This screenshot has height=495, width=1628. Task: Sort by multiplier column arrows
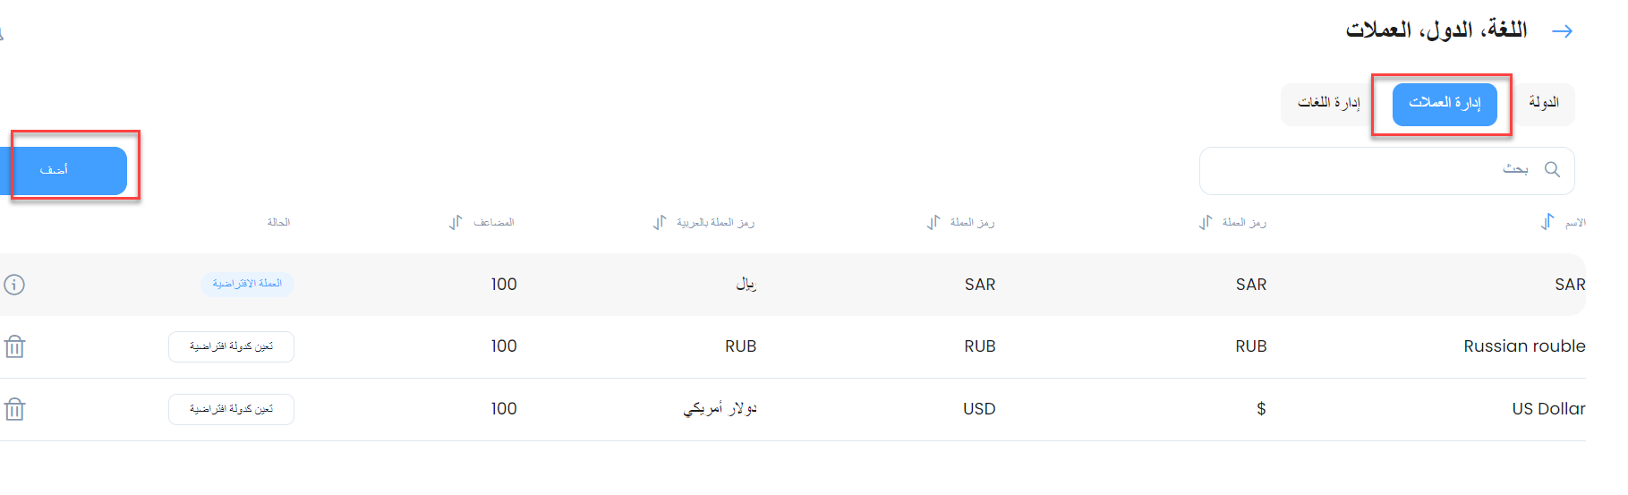pyautogui.click(x=455, y=222)
